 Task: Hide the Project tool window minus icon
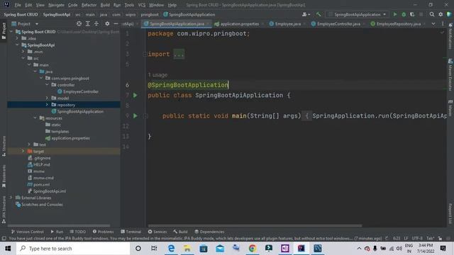[x=116, y=23]
